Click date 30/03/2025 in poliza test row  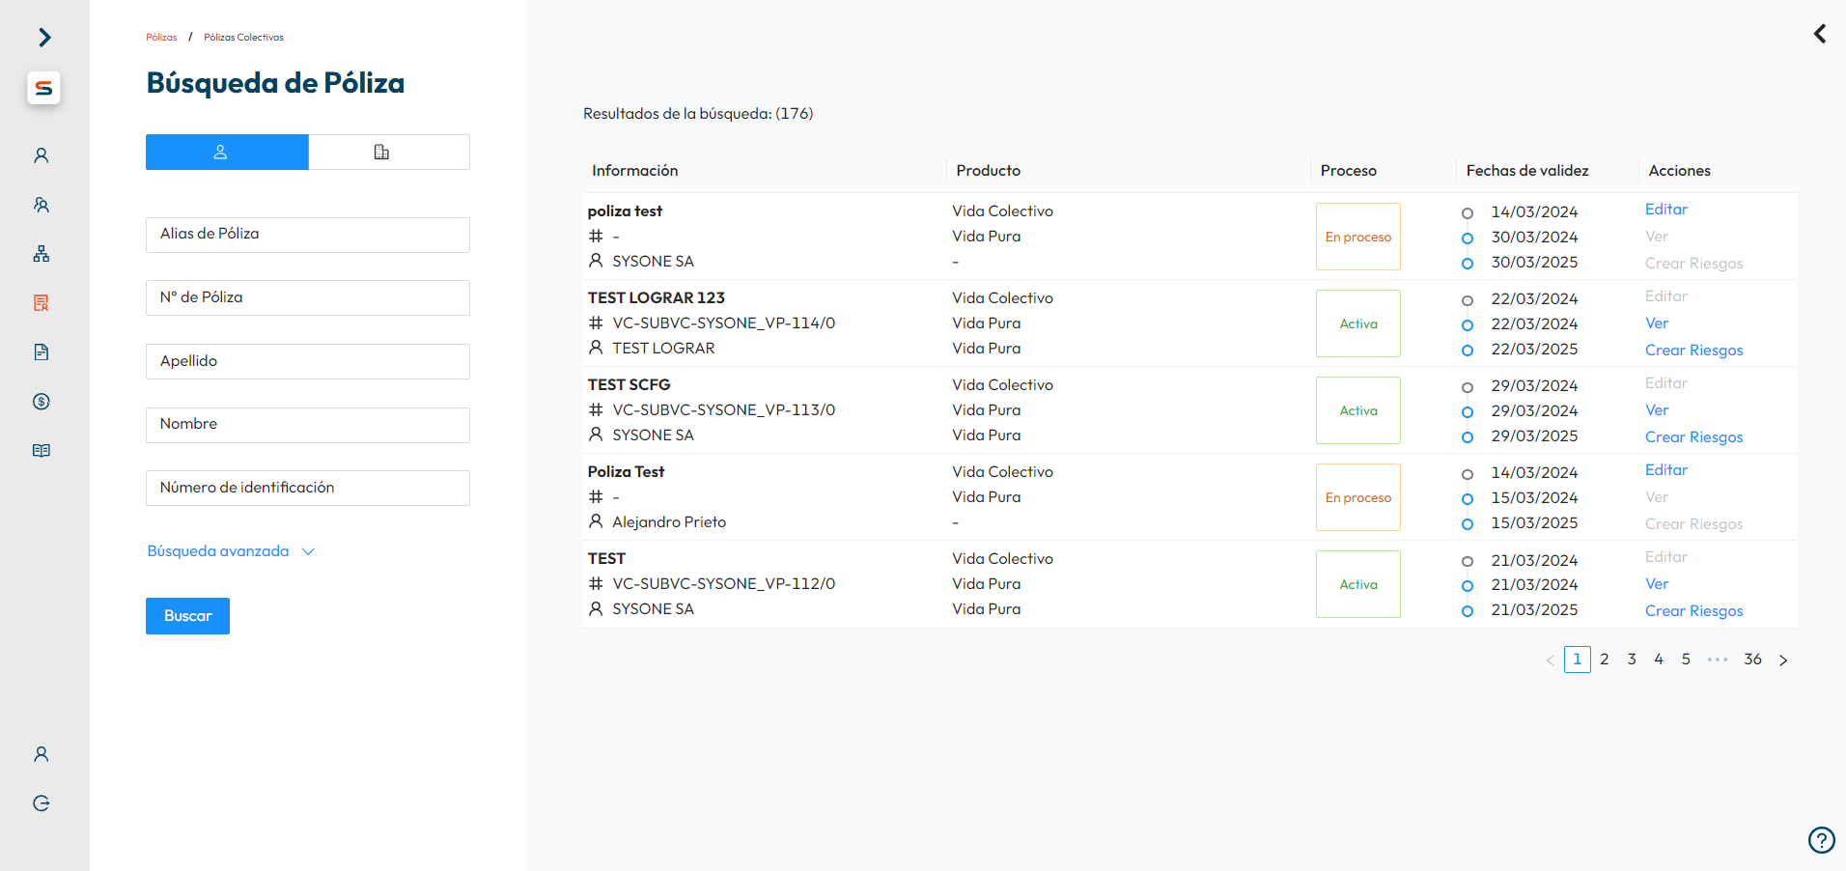pyautogui.click(x=1534, y=263)
